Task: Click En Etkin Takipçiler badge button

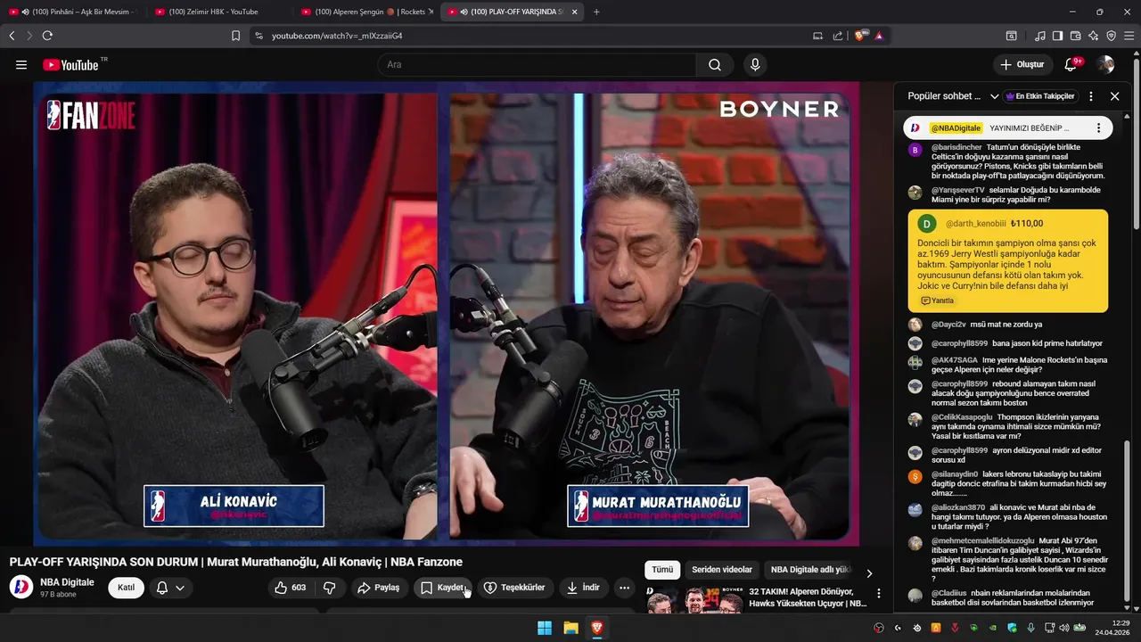Action: pos(1039,96)
